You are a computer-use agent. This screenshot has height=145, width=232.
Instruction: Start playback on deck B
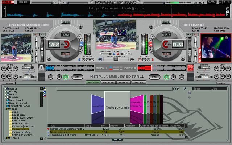[x=166, y=77]
